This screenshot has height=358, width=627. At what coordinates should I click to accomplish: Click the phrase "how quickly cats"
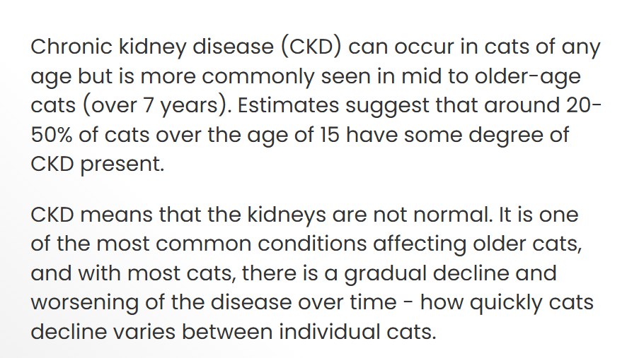click(x=507, y=302)
